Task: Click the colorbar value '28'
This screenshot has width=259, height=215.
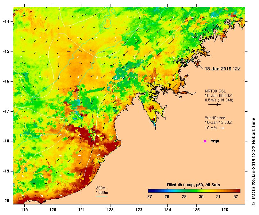Action: pos(167,197)
